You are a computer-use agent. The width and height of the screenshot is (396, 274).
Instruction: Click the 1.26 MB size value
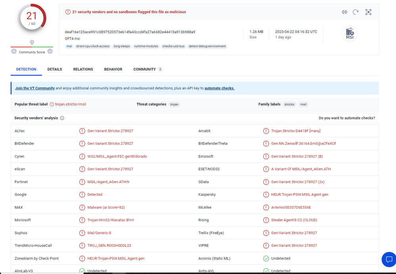point(256,32)
